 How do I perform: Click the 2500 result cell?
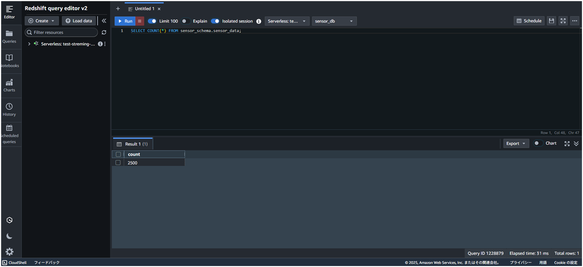pos(154,163)
